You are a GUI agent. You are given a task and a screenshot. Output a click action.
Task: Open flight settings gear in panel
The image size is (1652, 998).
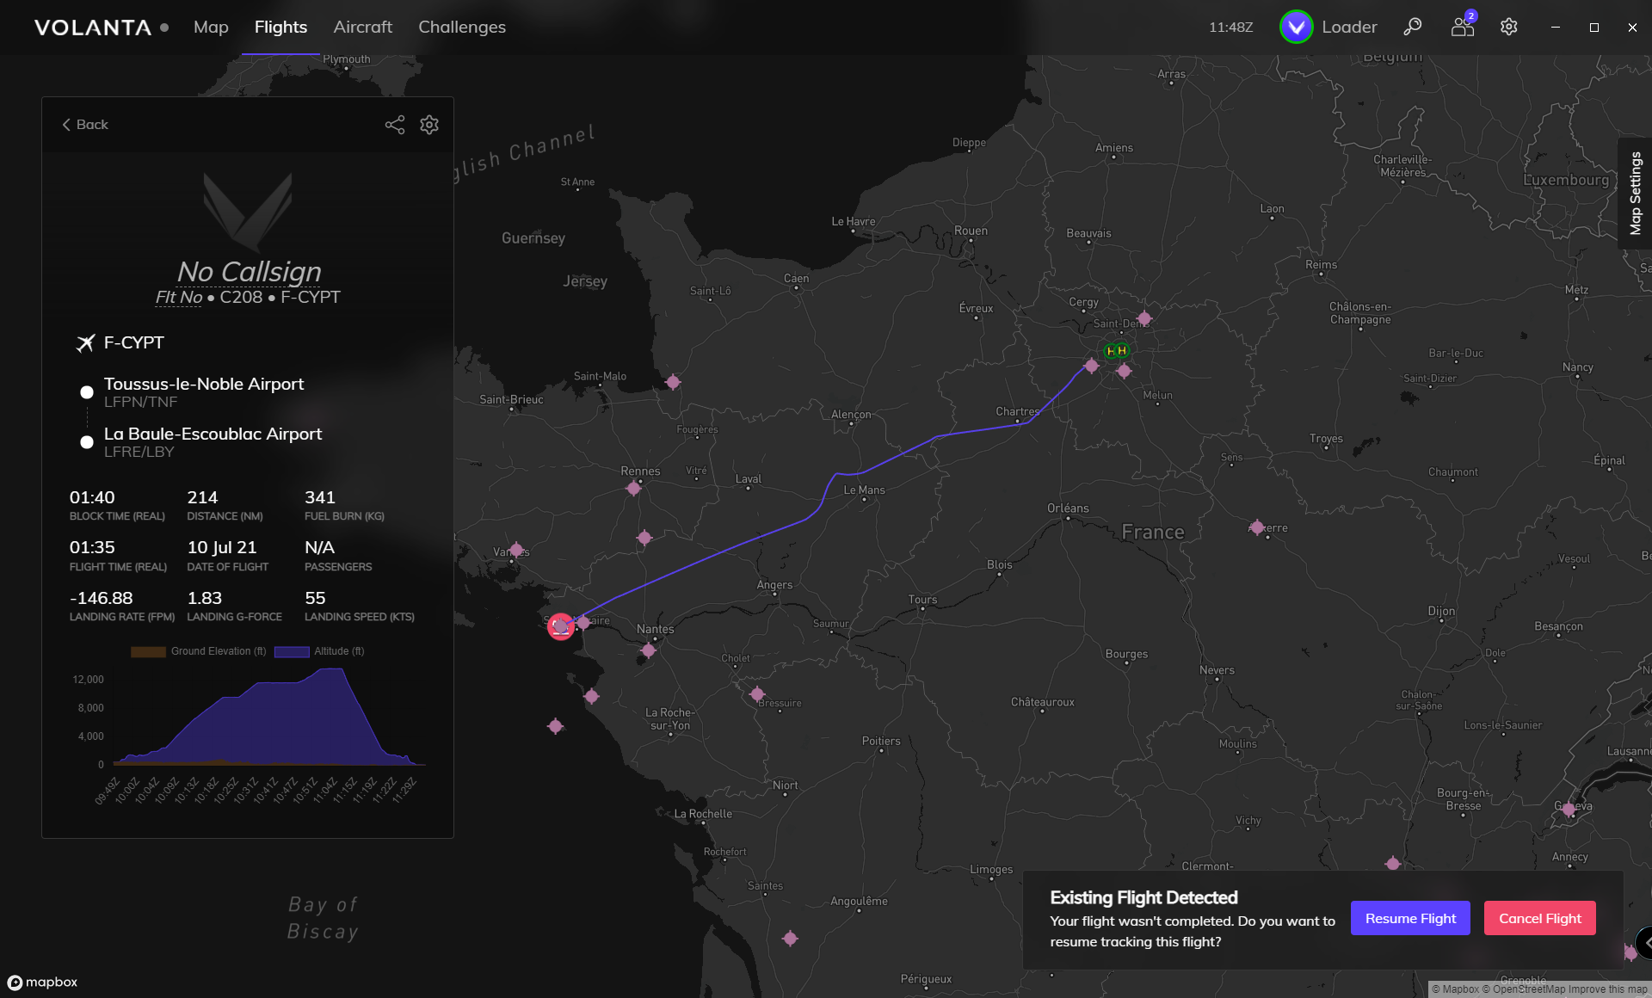(429, 125)
